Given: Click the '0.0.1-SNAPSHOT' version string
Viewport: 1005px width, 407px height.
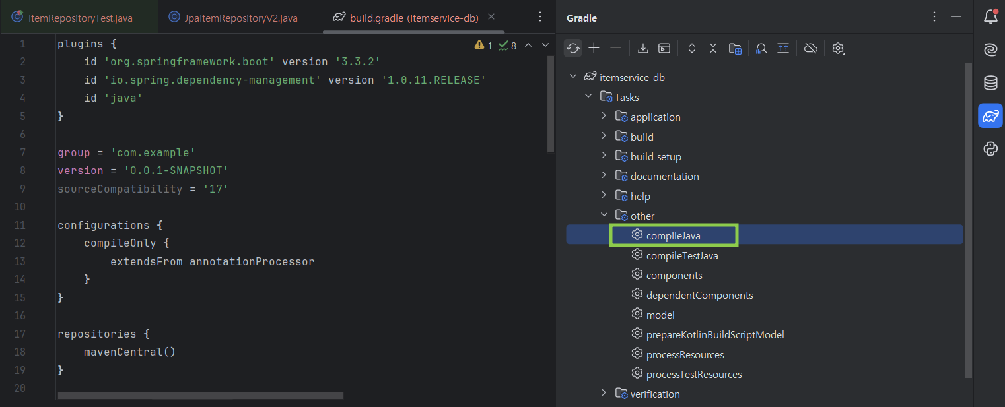Looking at the screenshot, I should point(176,171).
